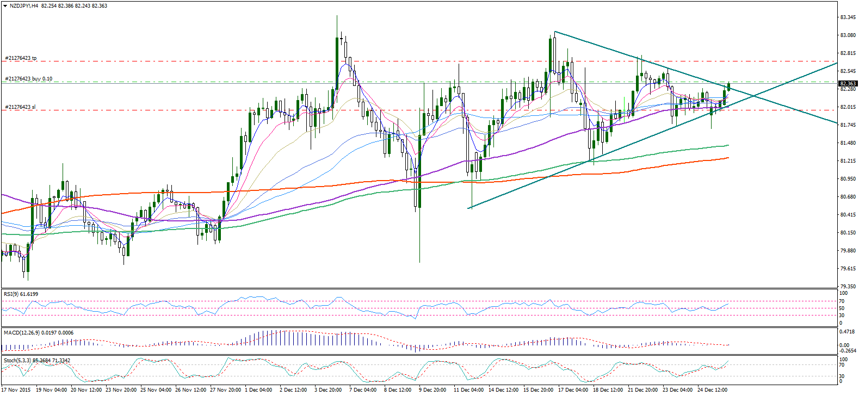The width and height of the screenshot is (859, 396).
Task: Click price axis label 81.215
Action: [847, 161]
